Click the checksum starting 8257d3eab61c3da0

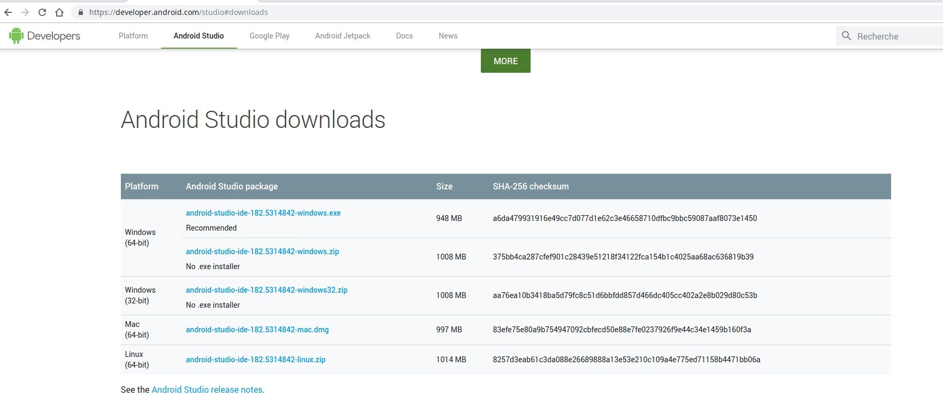(626, 360)
